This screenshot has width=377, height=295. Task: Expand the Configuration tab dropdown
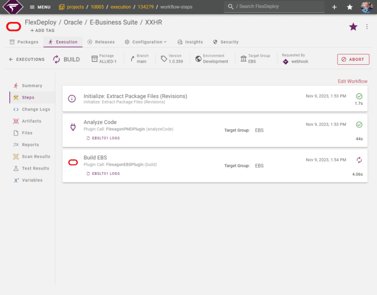click(146, 42)
